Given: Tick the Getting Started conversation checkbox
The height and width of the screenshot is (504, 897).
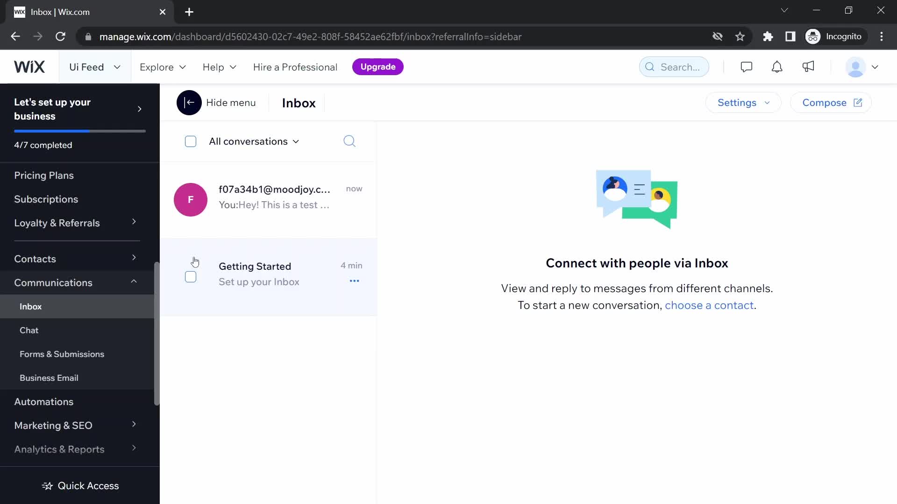Looking at the screenshot, I should (191, 277).
